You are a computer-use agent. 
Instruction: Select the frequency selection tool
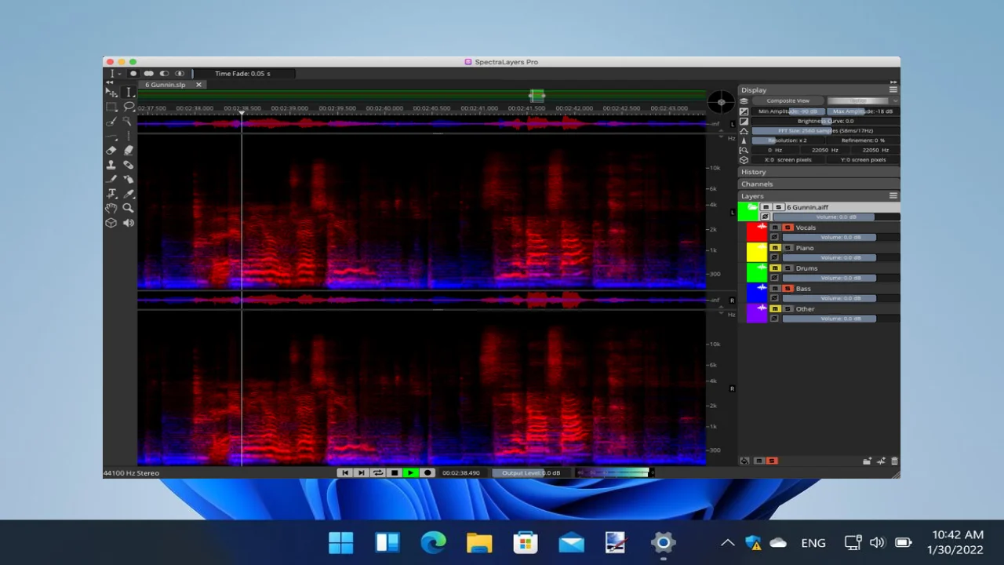[111, 135]
